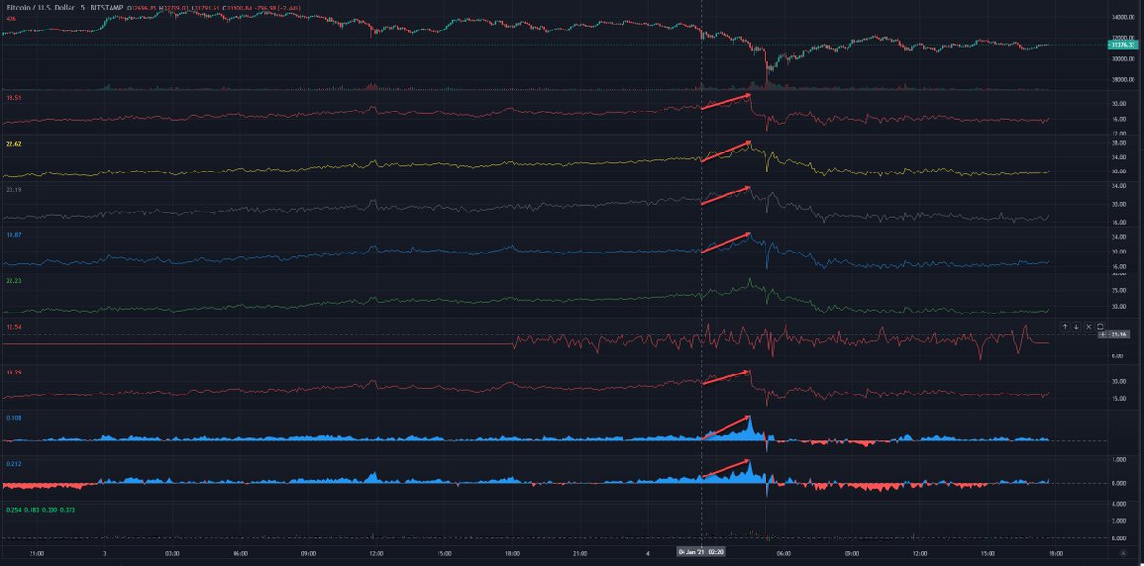Open the symbol search for Bitcoin / U.S. Dollar
The height and width of the screenshot is (566, 1144).
point(43,8)
